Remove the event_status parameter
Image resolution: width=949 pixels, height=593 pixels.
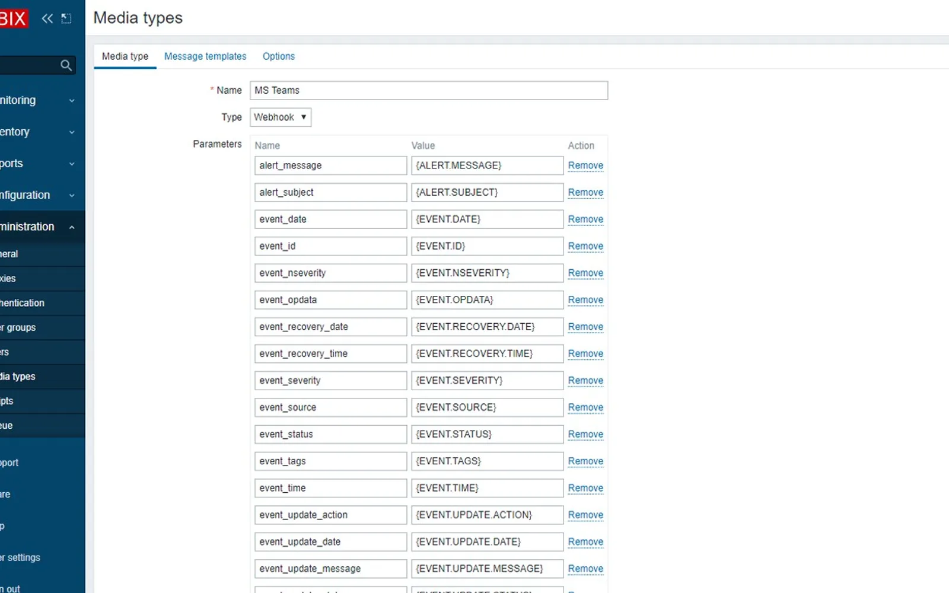pos(585,434)
